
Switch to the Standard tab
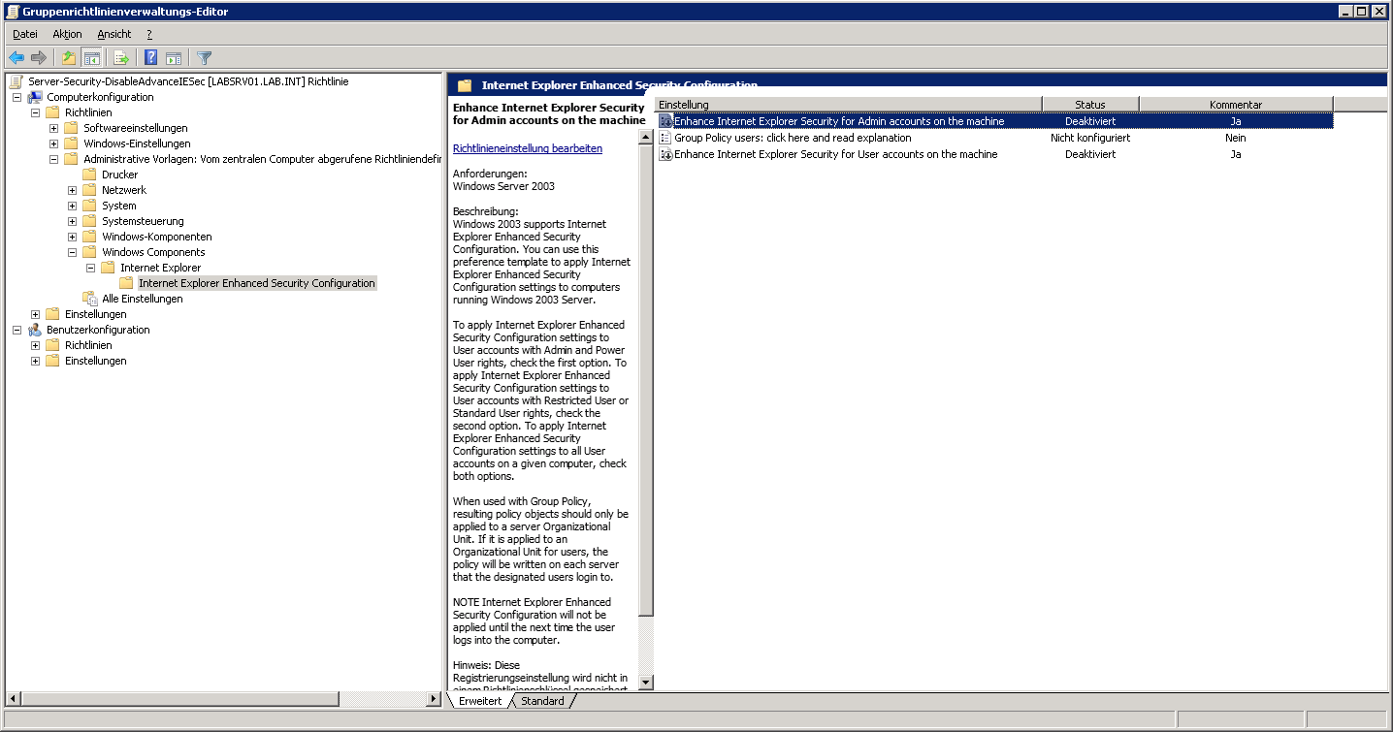pyautogui.click(x=541, y=701)
